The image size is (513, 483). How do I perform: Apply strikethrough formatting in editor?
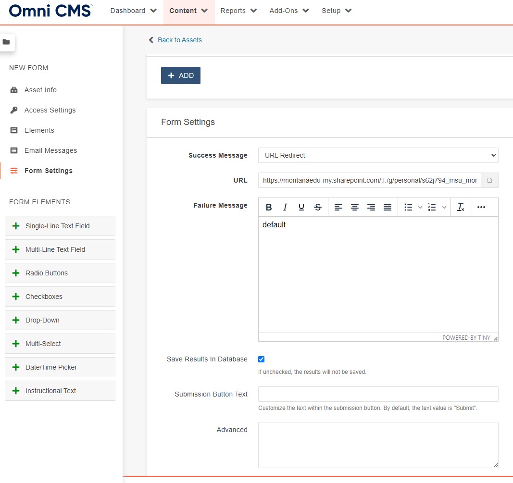pos(318,207)
